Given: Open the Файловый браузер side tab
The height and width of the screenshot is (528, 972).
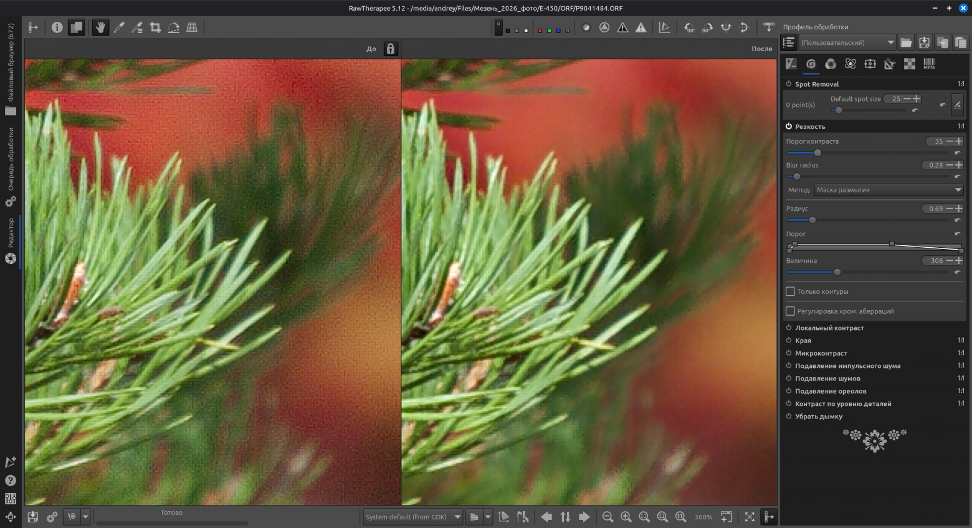Looking at the screenshot, I should click(11, 70).
